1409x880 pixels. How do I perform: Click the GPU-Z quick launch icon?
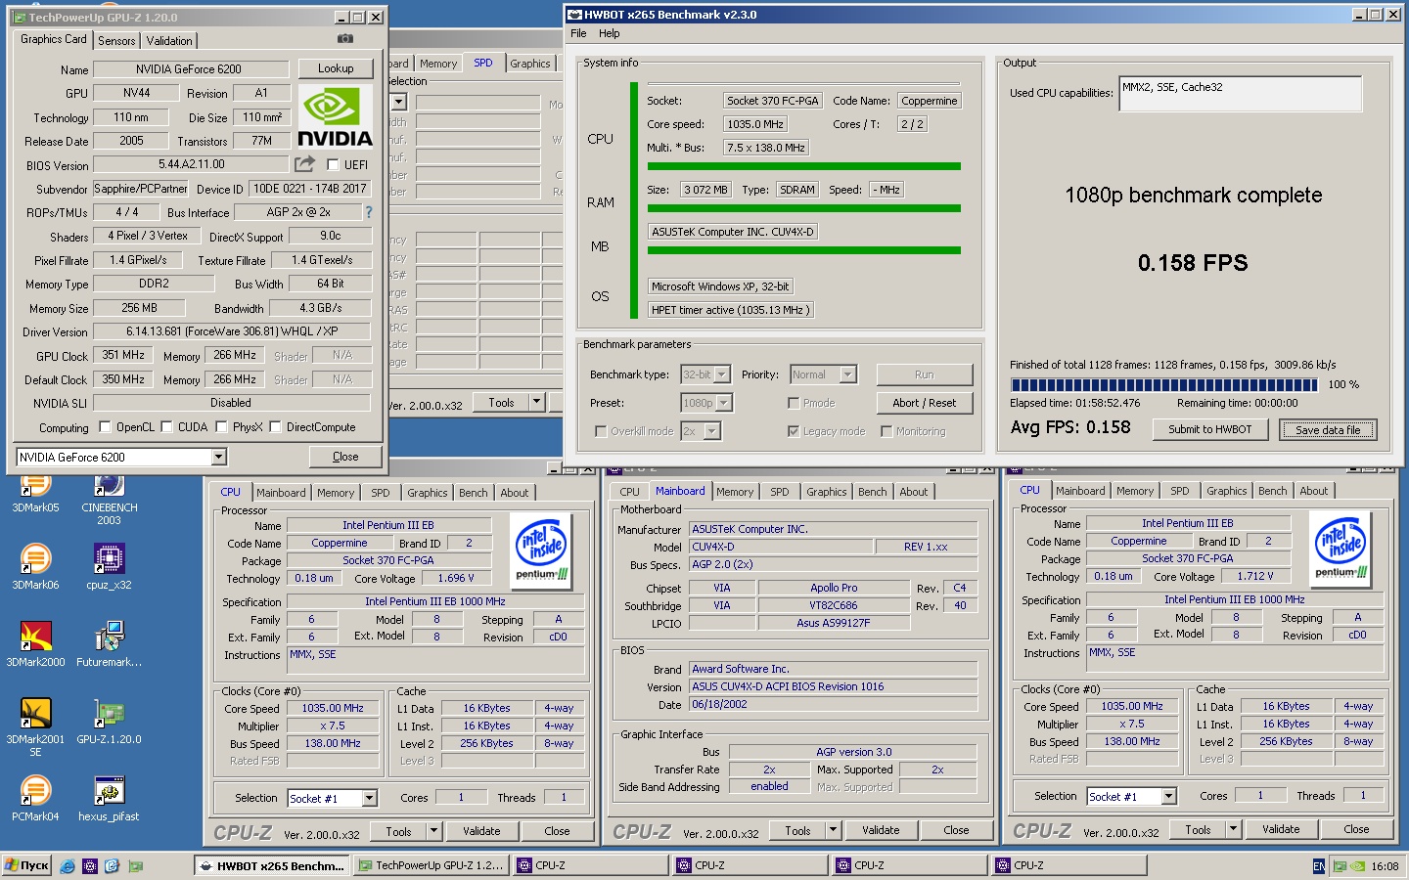pos(135,865)
